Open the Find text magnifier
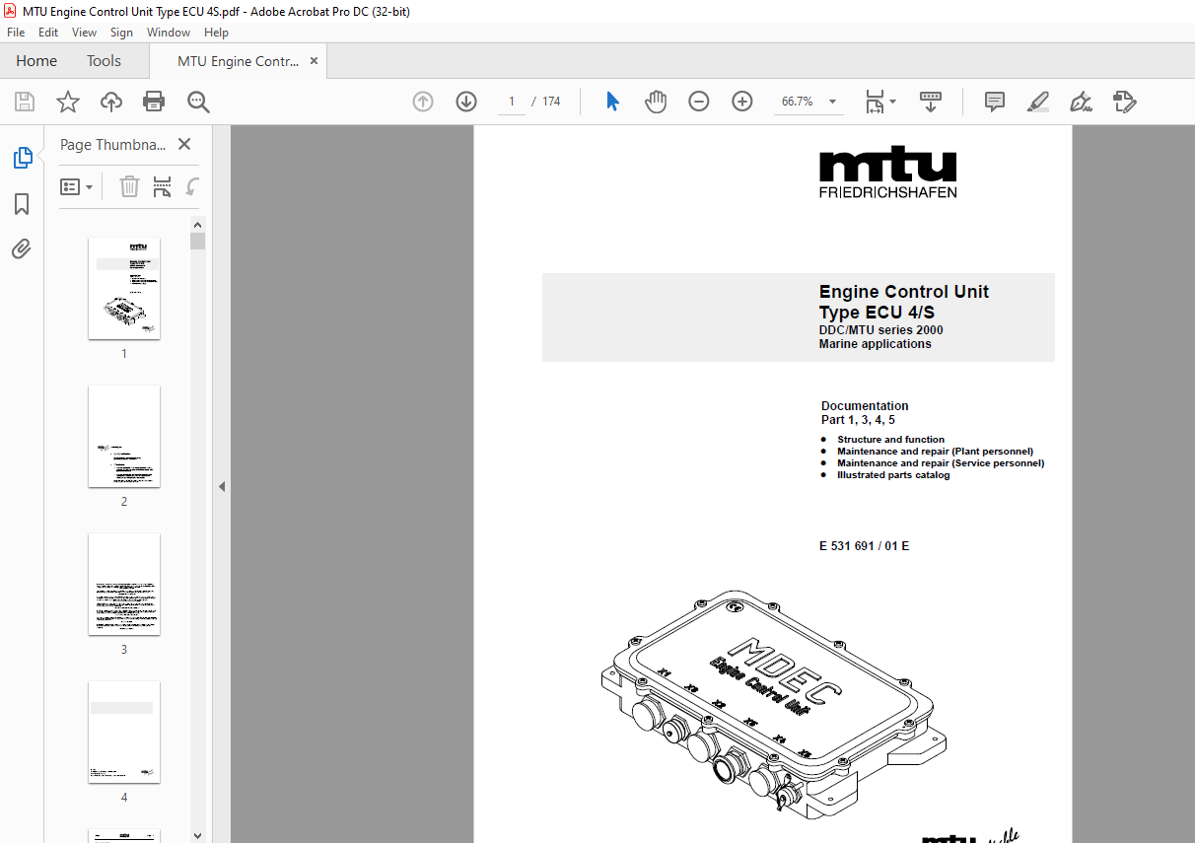 coord(198,102)
